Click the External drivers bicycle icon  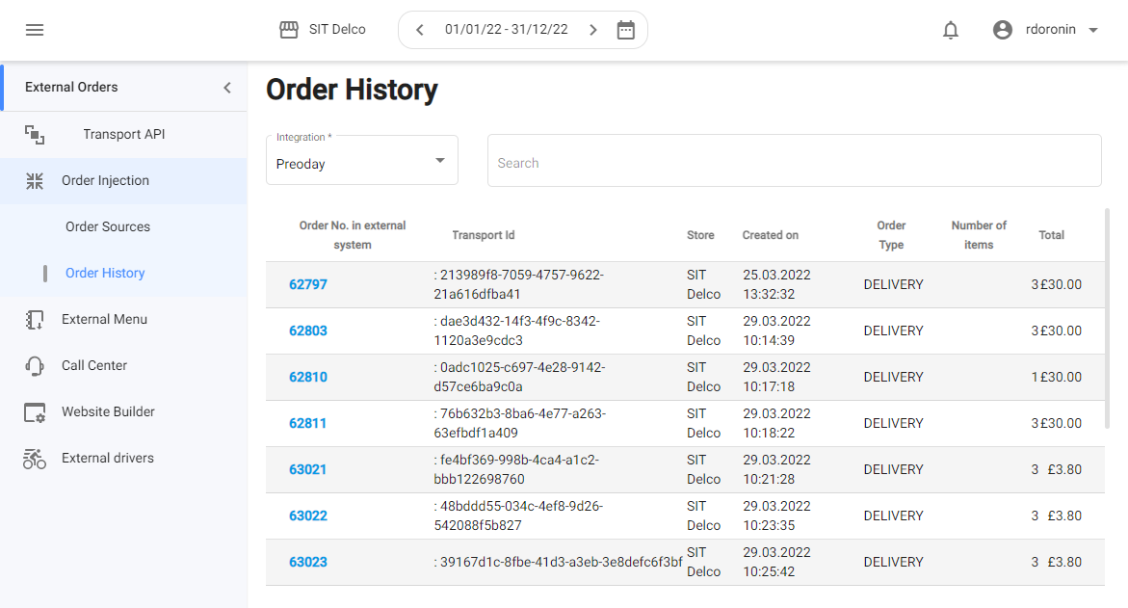click(35, 459)
